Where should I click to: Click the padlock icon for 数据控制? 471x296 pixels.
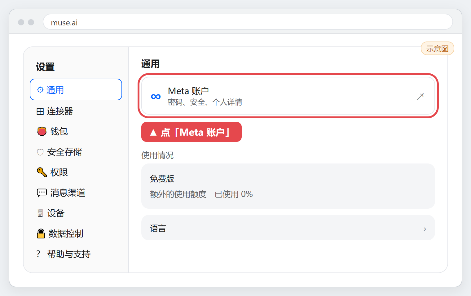click(41, 233)
